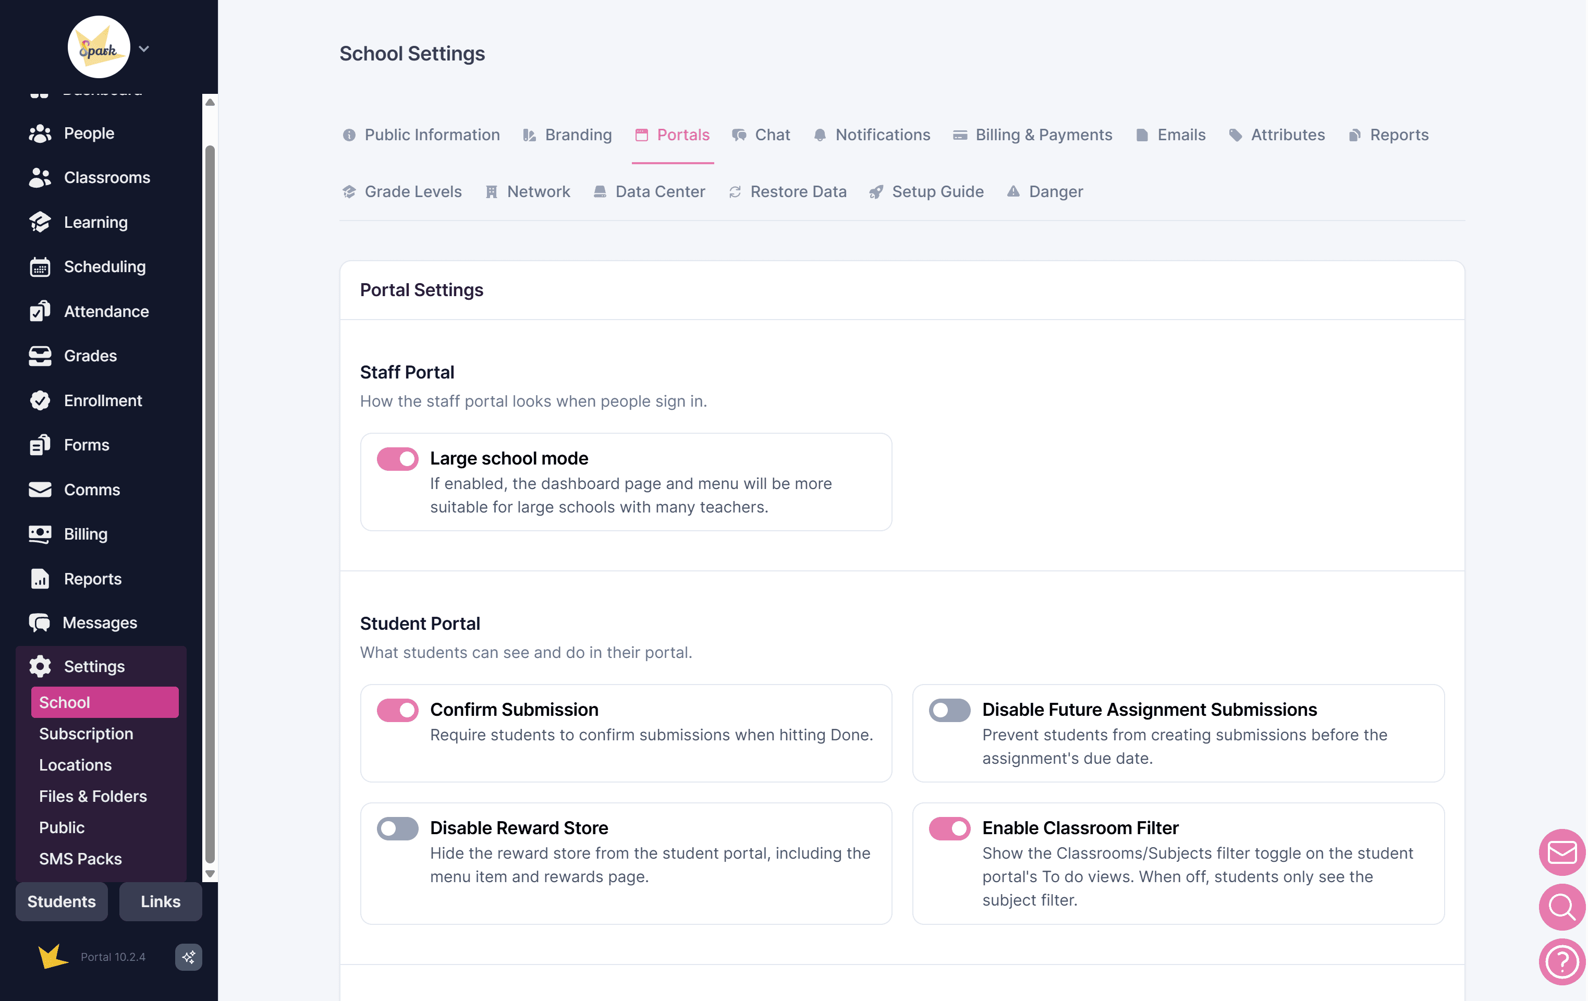Click the Learning graduation cap icon
Image resolution: width=1588 pixels, height=1001 pixels.
(x=40, y=222)
